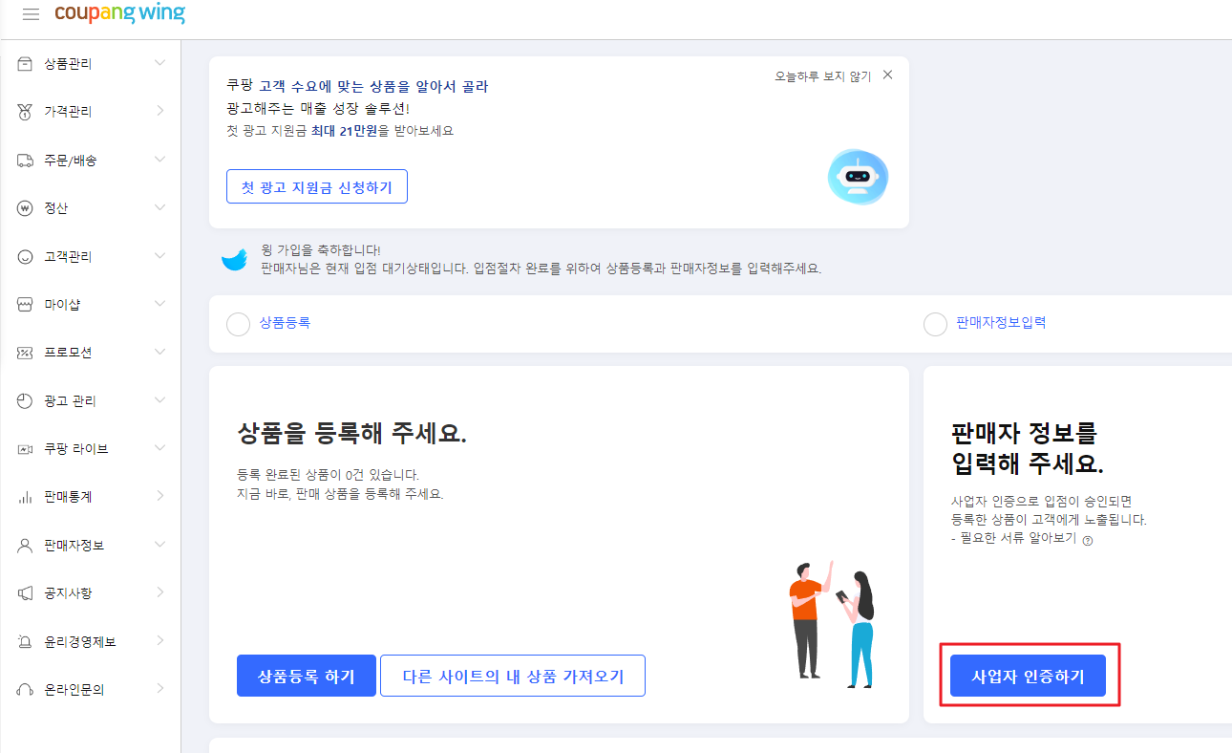Click the blue bird welcome icon
The image size is (1232, 753).
[235, 259]
